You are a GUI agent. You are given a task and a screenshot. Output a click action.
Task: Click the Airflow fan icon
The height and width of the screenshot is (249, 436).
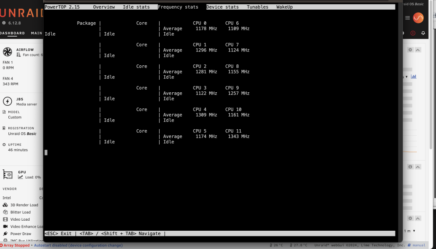click(x=7, y=52)
